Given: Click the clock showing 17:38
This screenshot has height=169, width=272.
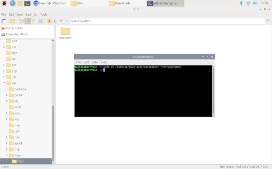Looking at the screenshot, I should pyautogui.click(x=265, y=3).
